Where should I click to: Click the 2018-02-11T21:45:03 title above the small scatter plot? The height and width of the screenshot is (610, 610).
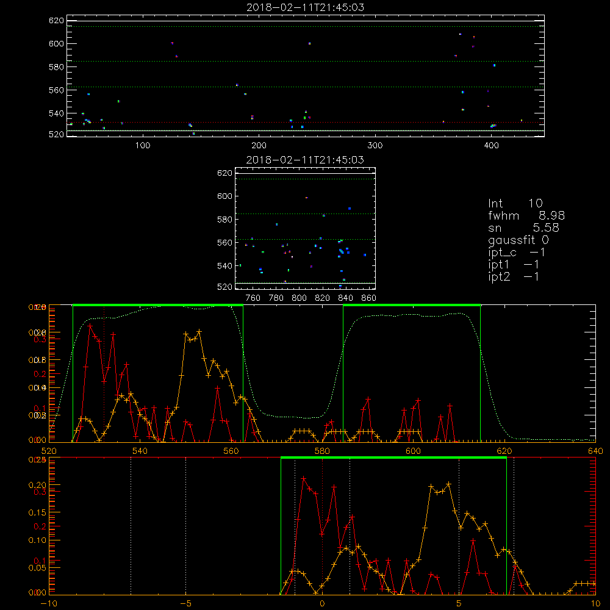coord(306,160)
